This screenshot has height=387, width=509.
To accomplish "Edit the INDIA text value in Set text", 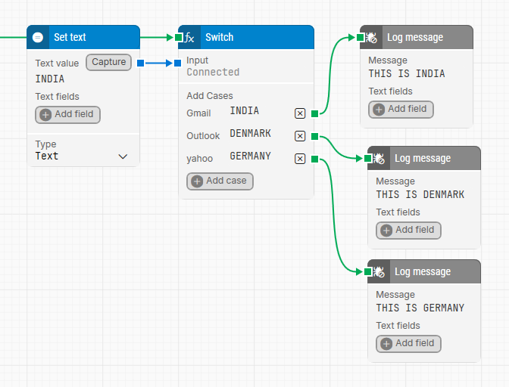I will [50, 79].
